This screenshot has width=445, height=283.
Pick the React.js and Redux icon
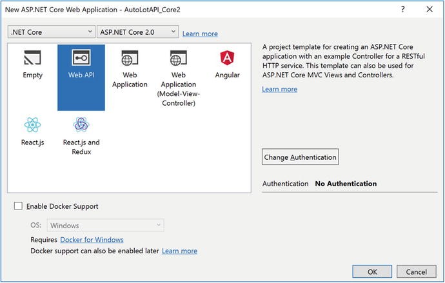point(81,124)
